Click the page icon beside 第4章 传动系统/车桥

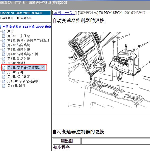(4, 54)
